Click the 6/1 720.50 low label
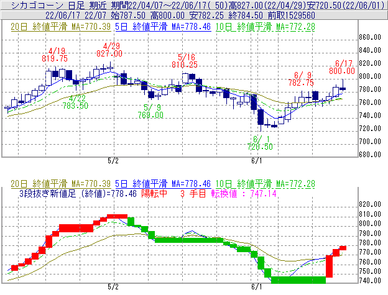The width and height of the screenshot is (388, 295). click(260, 143)
